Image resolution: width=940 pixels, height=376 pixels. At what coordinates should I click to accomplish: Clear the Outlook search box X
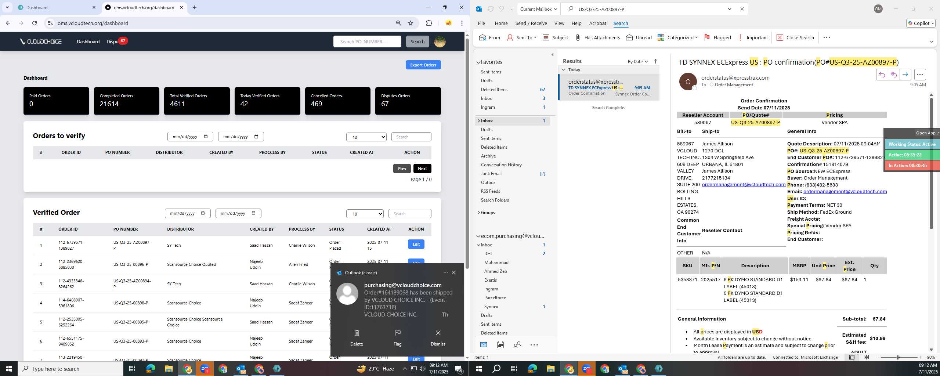[742, 9]
